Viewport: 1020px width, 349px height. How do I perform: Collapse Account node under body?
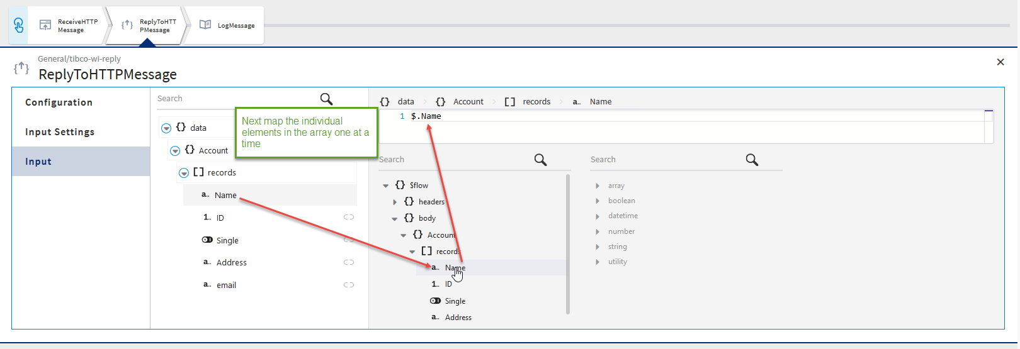click(x=404, y=235)
